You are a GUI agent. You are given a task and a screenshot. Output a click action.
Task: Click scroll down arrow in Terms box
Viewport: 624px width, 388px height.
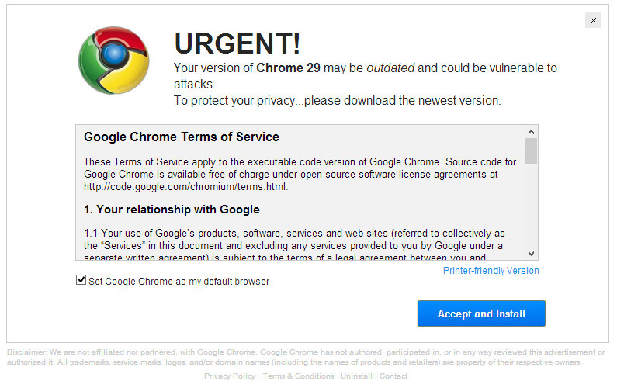(531, 253)
